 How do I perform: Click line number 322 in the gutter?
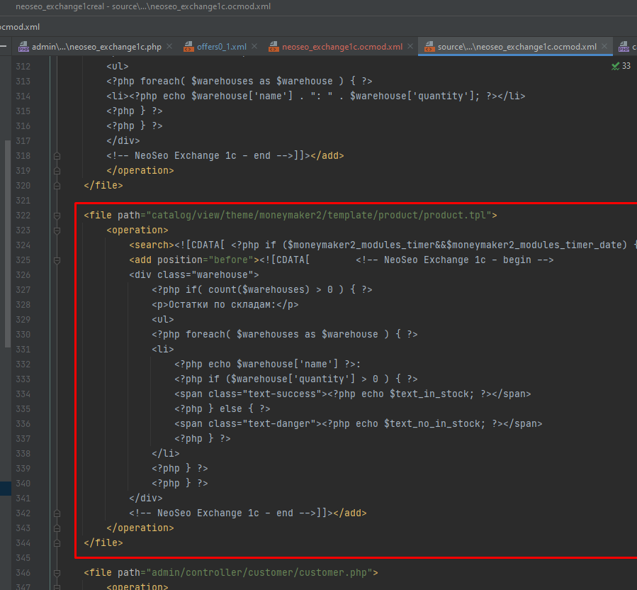click(x=23, y=216)
